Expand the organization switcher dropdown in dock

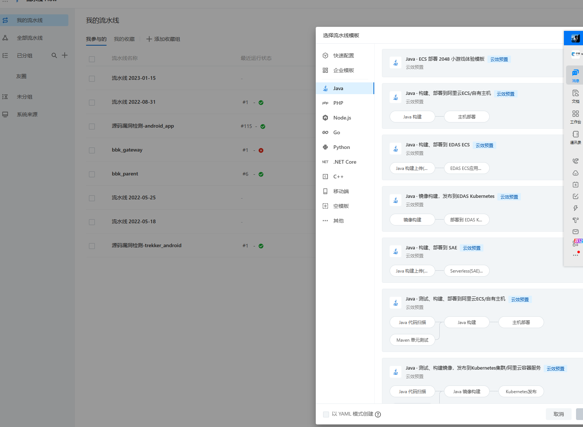582,54
